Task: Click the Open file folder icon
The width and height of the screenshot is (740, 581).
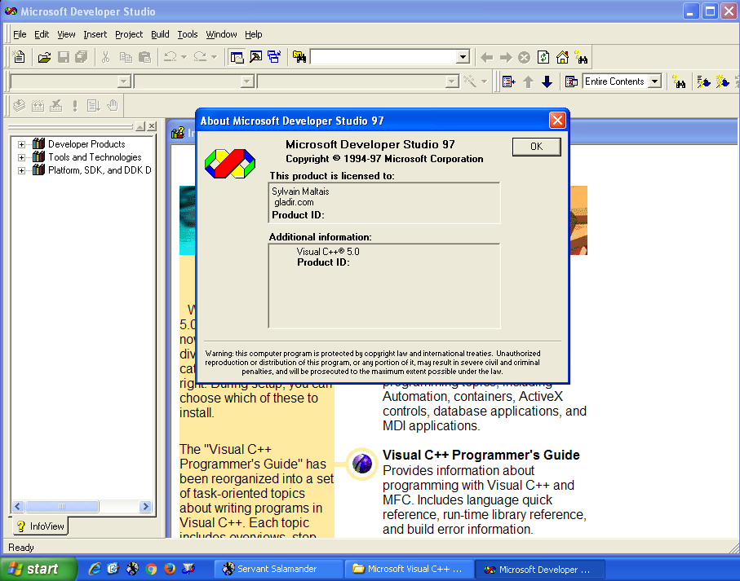Action: point(45,57)
